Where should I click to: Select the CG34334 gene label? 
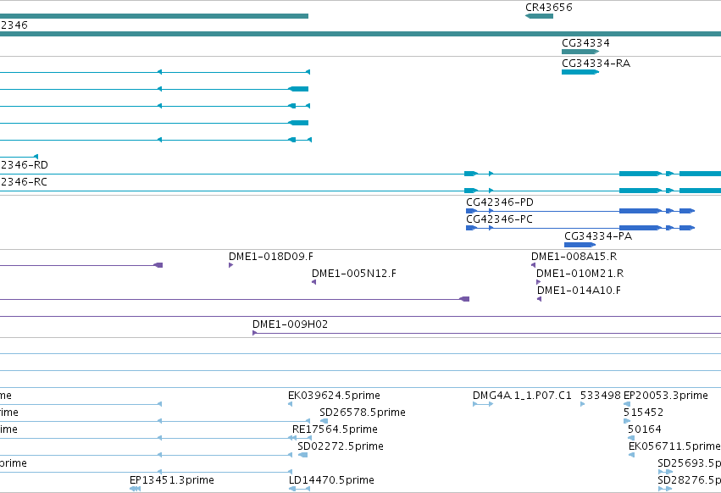tap(585, 42)
